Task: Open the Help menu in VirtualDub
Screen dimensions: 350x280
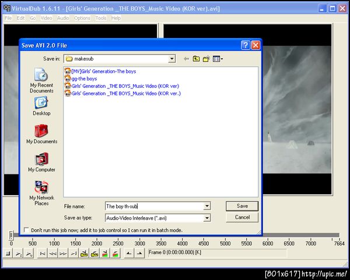Action: pyautogui.click(x=116, y=18)
